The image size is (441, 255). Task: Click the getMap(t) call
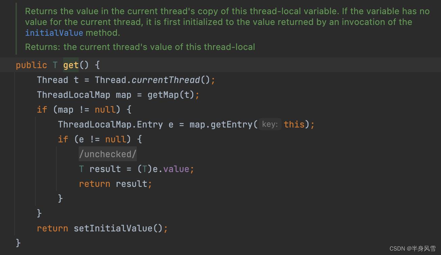(x=171, y=95)
